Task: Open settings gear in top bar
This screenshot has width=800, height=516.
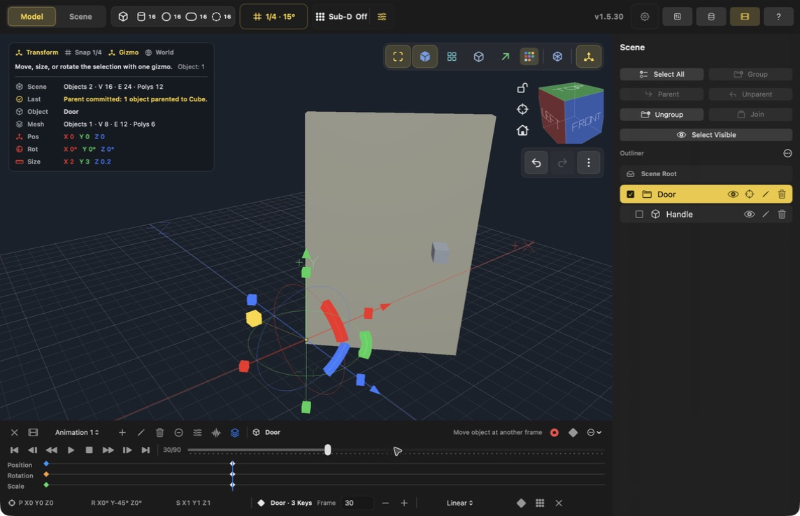Action: pos(645,17)
